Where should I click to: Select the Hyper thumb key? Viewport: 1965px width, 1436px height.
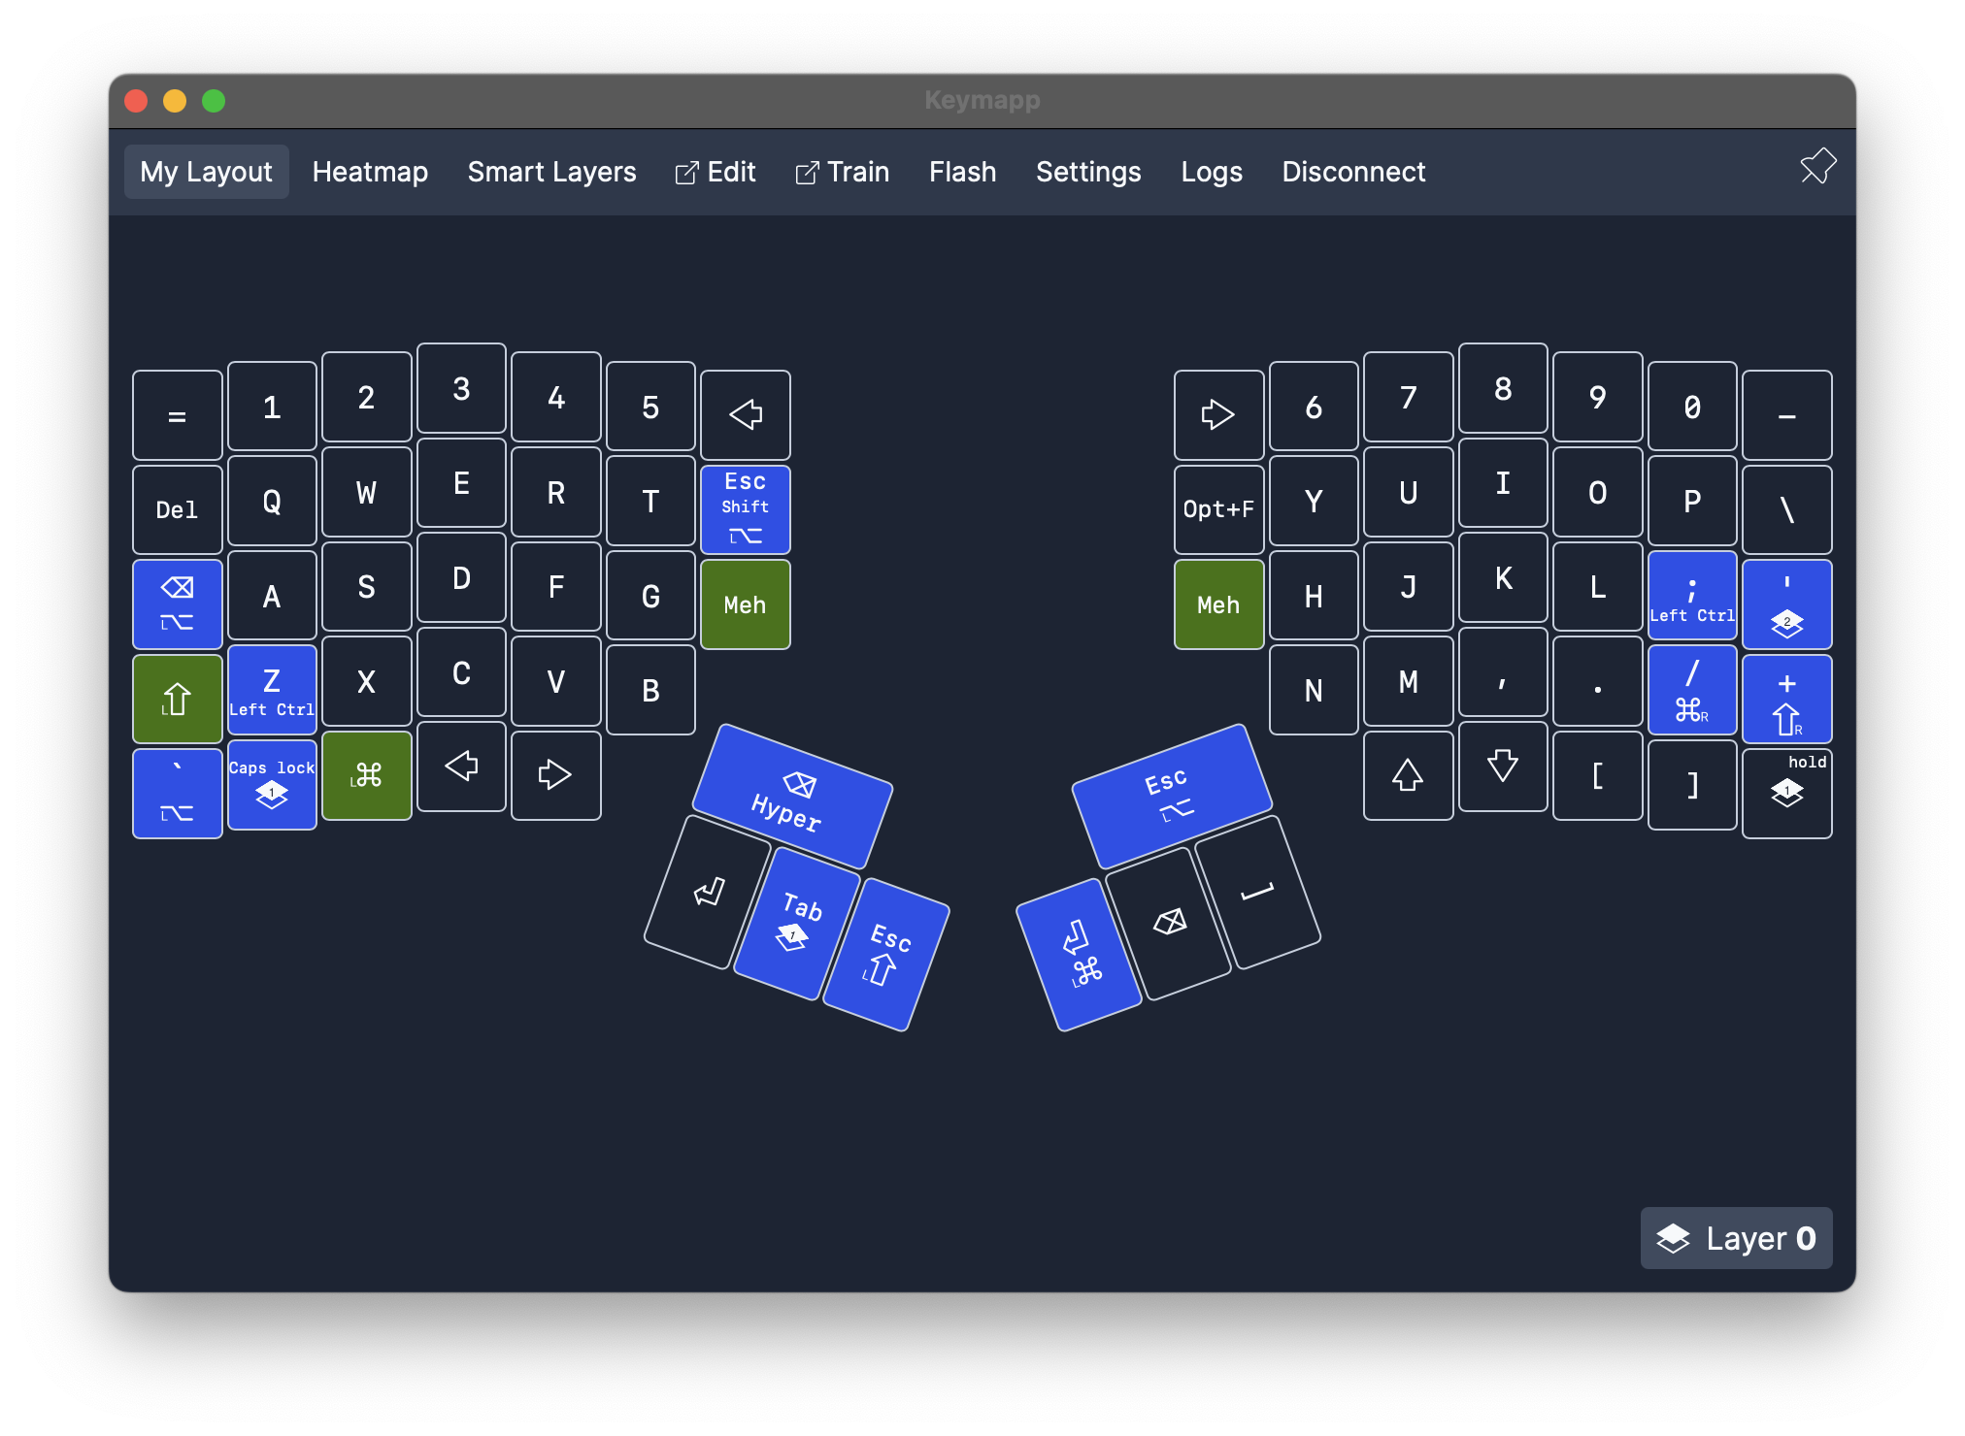click(x=791, y=798)
